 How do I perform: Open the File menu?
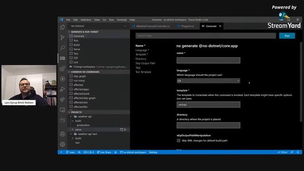(x=68, y=20)
